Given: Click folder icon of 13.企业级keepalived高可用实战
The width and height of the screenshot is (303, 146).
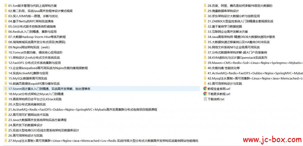Looking at the screenshot, I should click(x=6, y=68).
